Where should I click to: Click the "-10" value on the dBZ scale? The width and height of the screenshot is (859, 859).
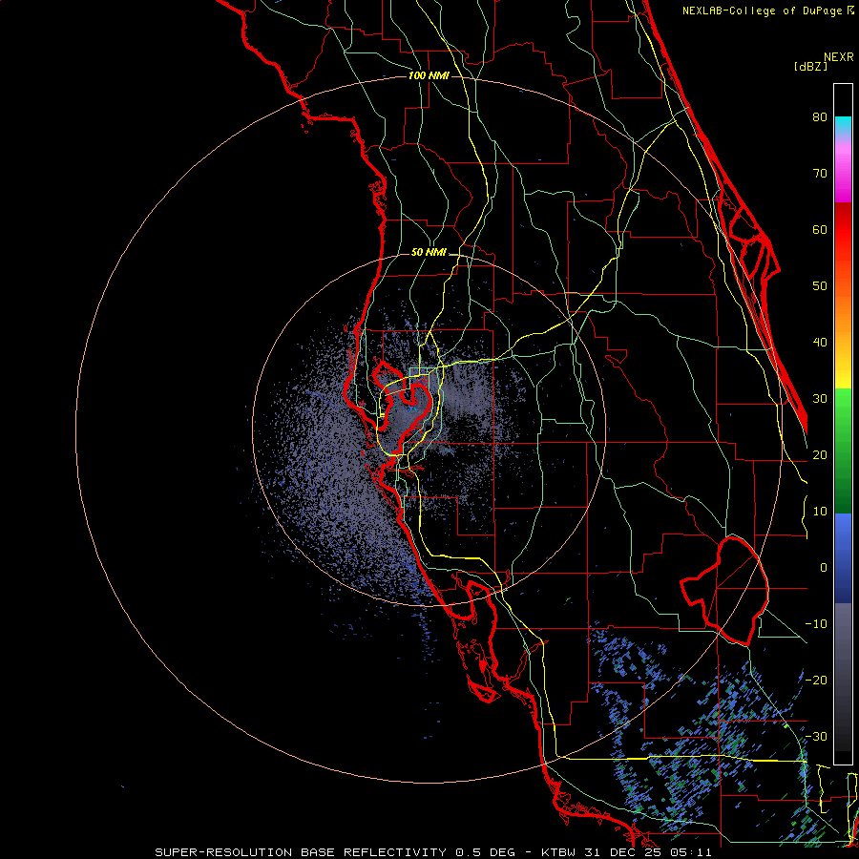coord(816,623)
